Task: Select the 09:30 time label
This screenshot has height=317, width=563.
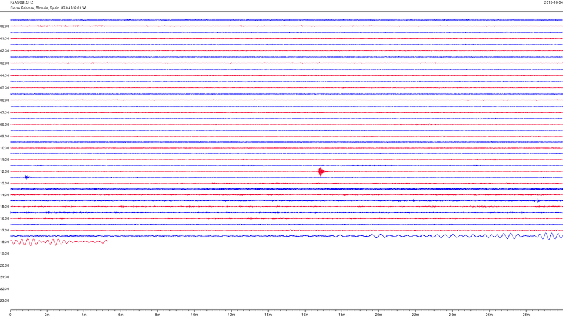Action: [5, 136]
